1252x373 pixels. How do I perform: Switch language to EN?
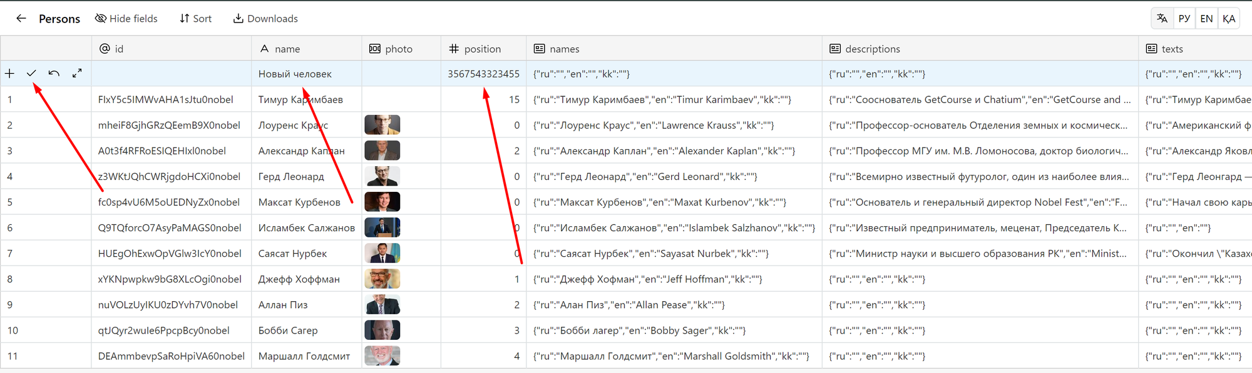(x=1206, y=18)
